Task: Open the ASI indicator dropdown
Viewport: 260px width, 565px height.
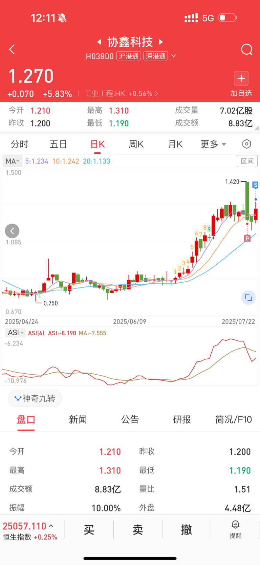Action: coord(15,333)
